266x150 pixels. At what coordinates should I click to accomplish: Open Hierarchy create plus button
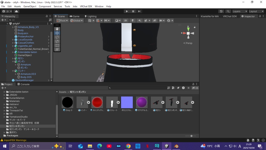tap(3, 20)
